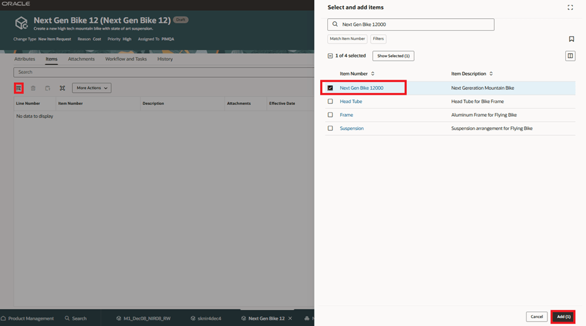Click the Match Item Number chip
The width and height of the screenshot is (586, 326).
point(347,39)
